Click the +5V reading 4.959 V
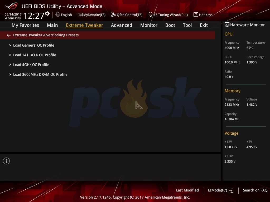 [252, 147]
